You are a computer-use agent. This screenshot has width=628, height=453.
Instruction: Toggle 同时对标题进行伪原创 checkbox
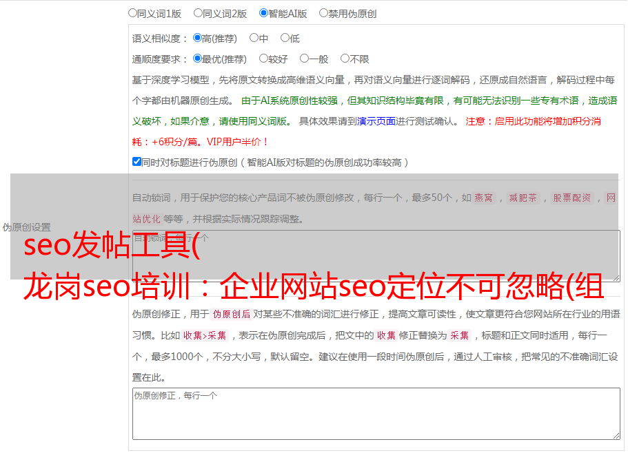point(136,162)
